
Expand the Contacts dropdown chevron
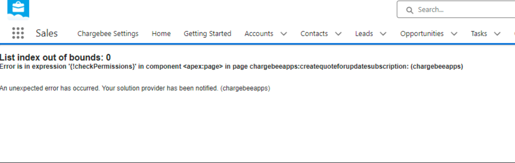point(338,34)
